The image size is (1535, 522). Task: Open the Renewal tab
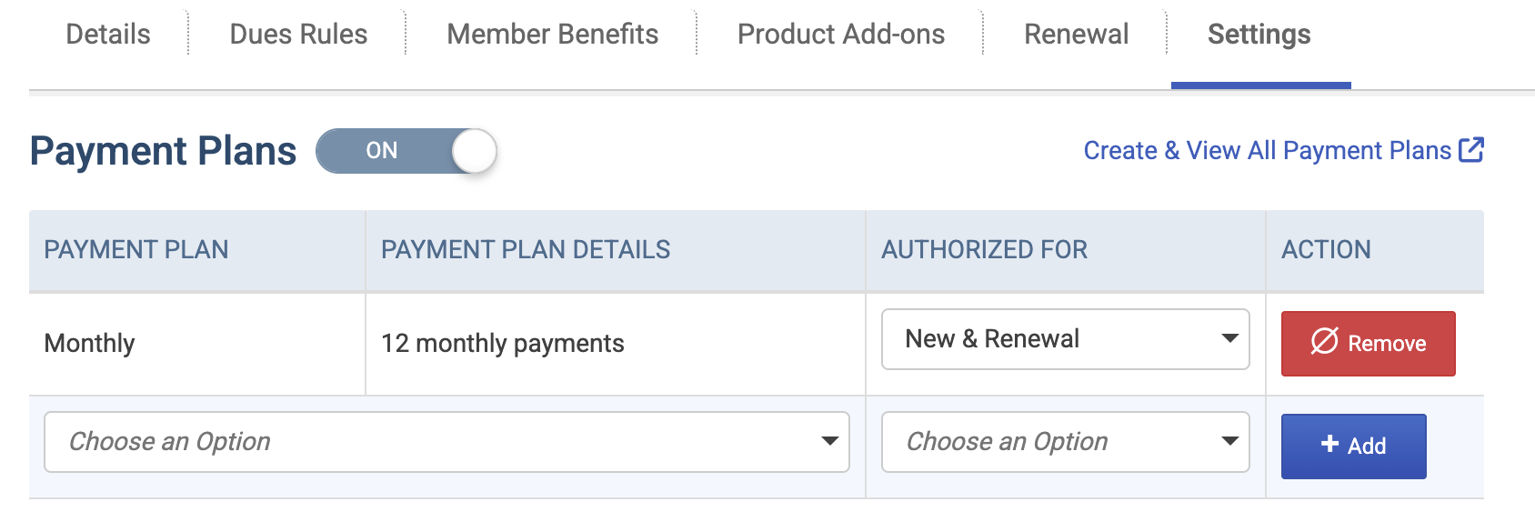[x=1077, y=35]
